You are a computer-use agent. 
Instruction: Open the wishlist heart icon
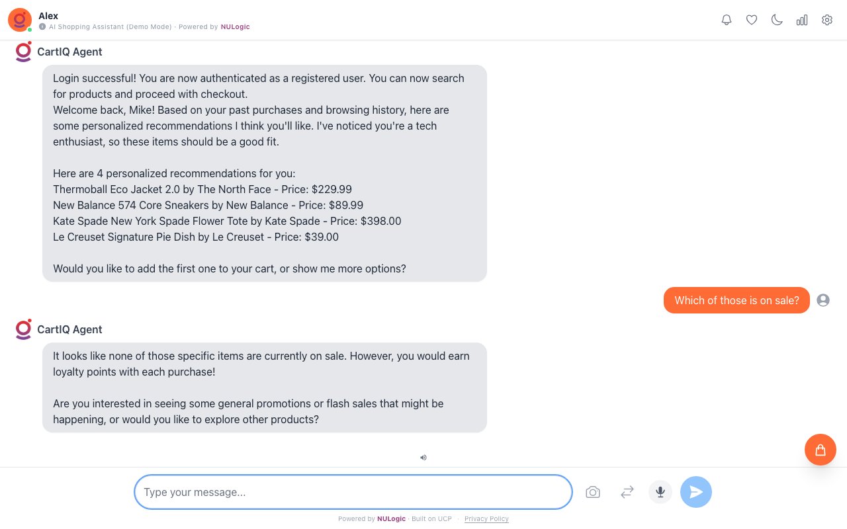(752, 20)
